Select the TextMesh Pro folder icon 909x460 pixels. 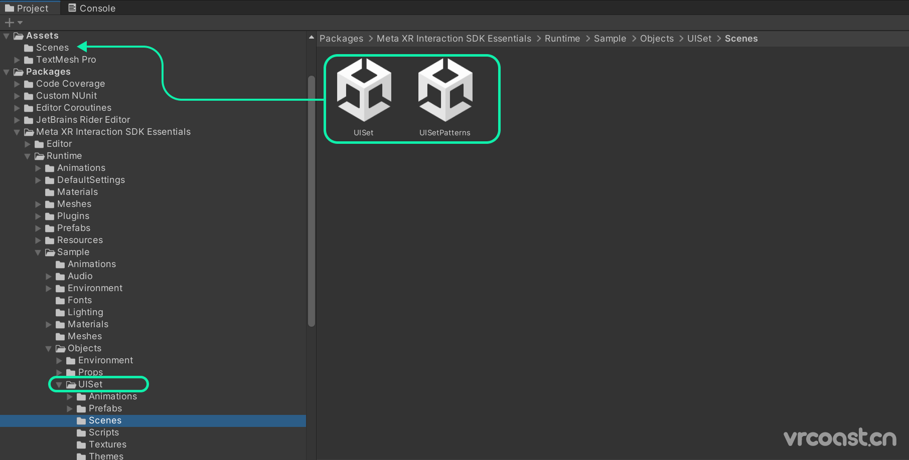point(29,60)
